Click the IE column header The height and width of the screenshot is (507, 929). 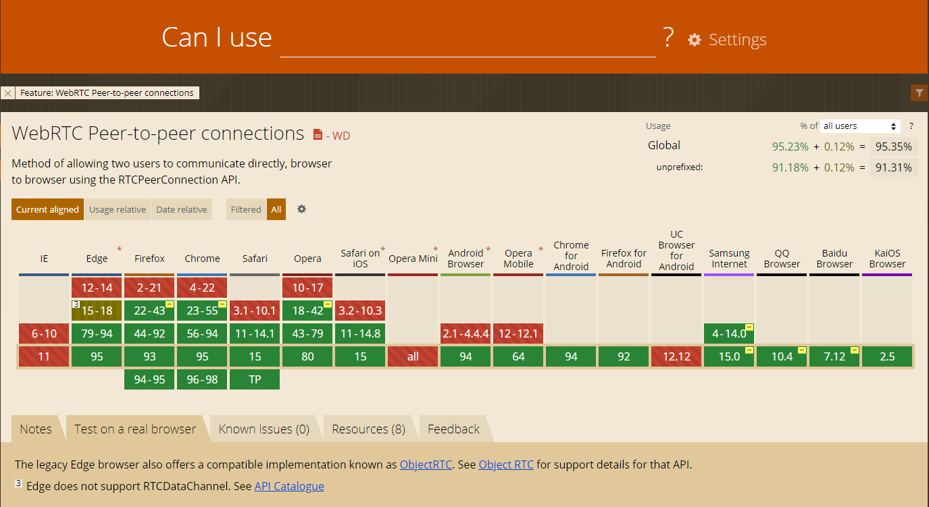(x=44, y=259)
